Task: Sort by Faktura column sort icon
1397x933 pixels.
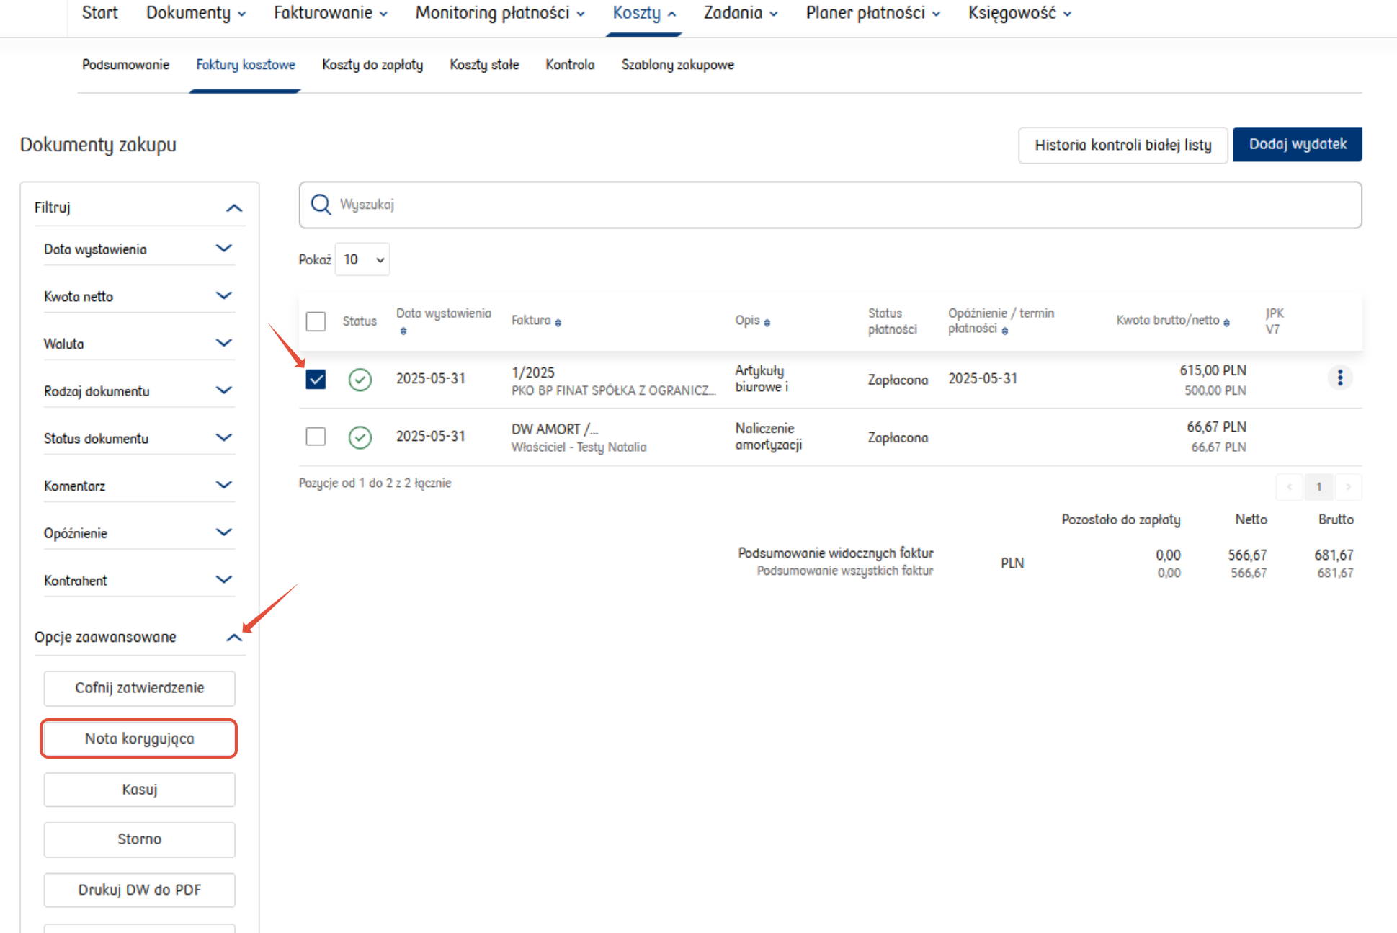Action: click(558, 323)
